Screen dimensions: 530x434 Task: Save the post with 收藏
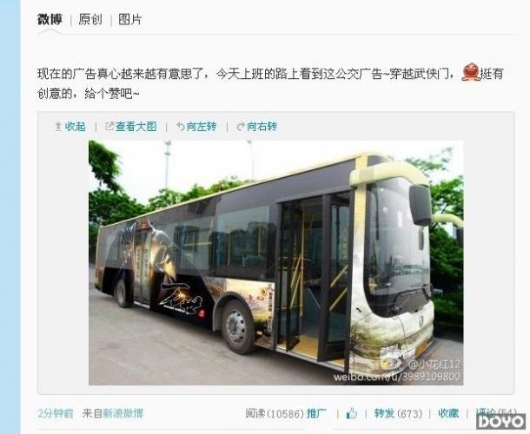coord(448,413)
